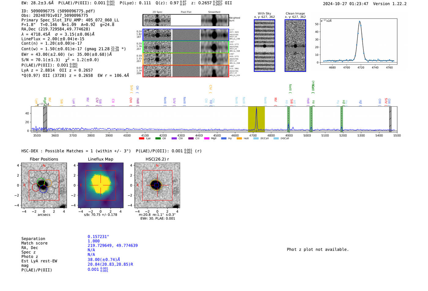Viewport: 428px width, 291px height.
Task: Click the LyA z = 2.8814 line
Action: click(57, 70)
